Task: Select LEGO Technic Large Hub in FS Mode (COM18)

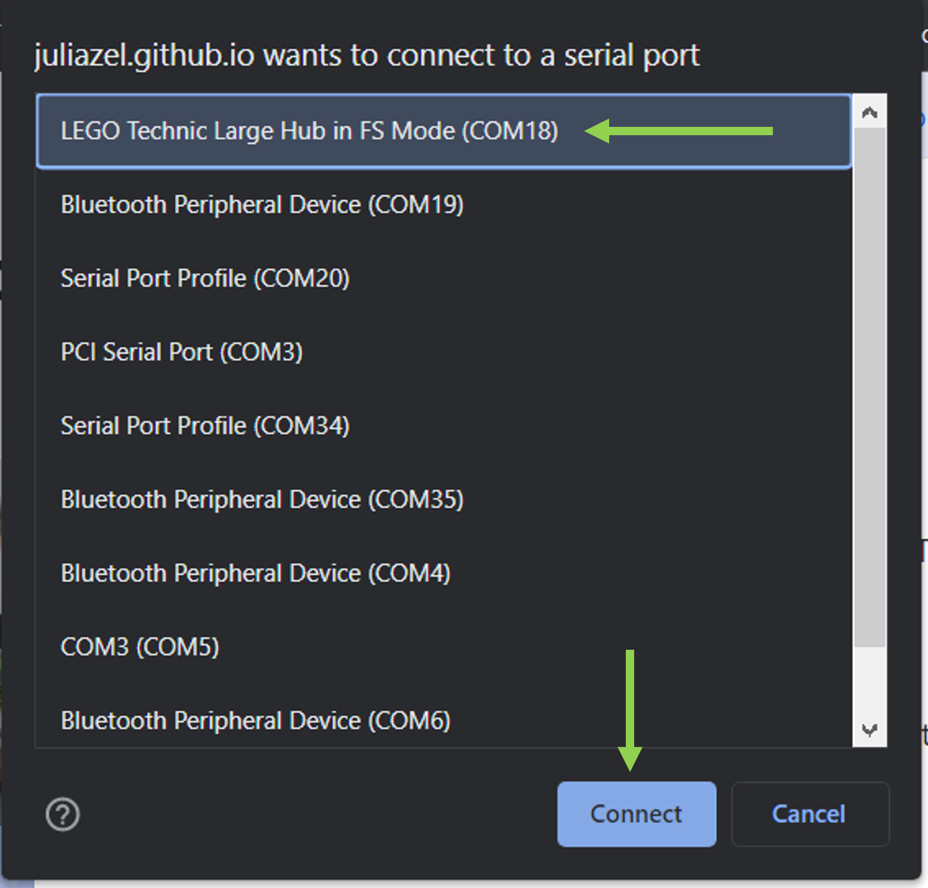Action: point(309,131)
